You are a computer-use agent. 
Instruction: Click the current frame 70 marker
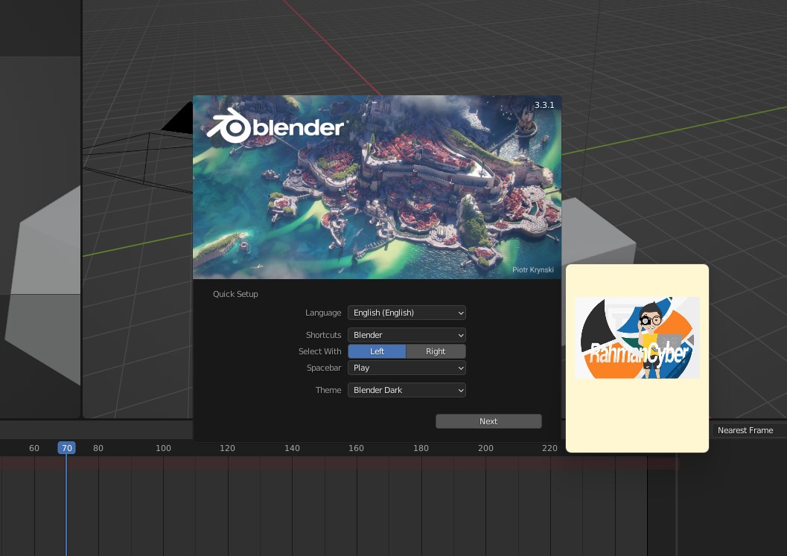pyautogui.click(x=67, y=447)
